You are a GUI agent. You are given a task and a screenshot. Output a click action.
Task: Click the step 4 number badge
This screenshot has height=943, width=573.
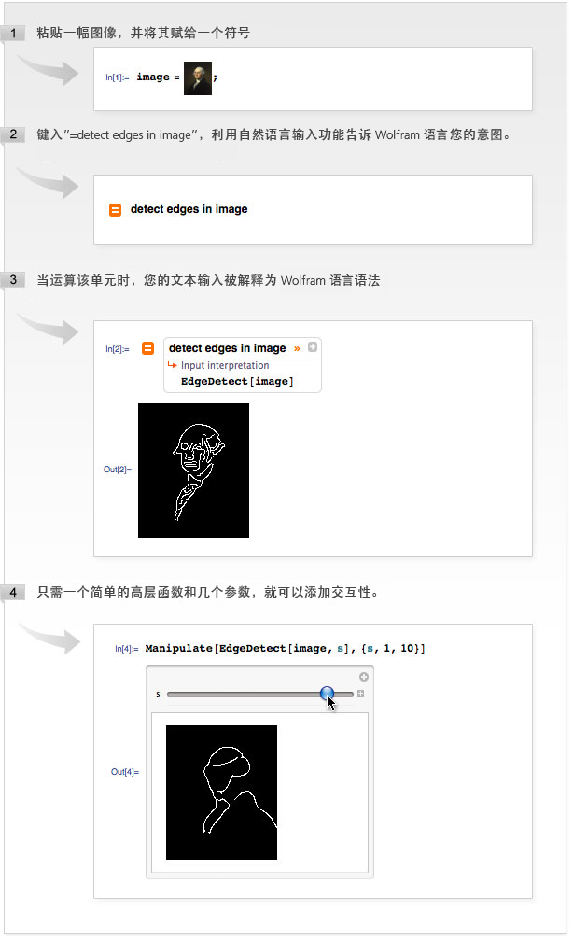13,592
